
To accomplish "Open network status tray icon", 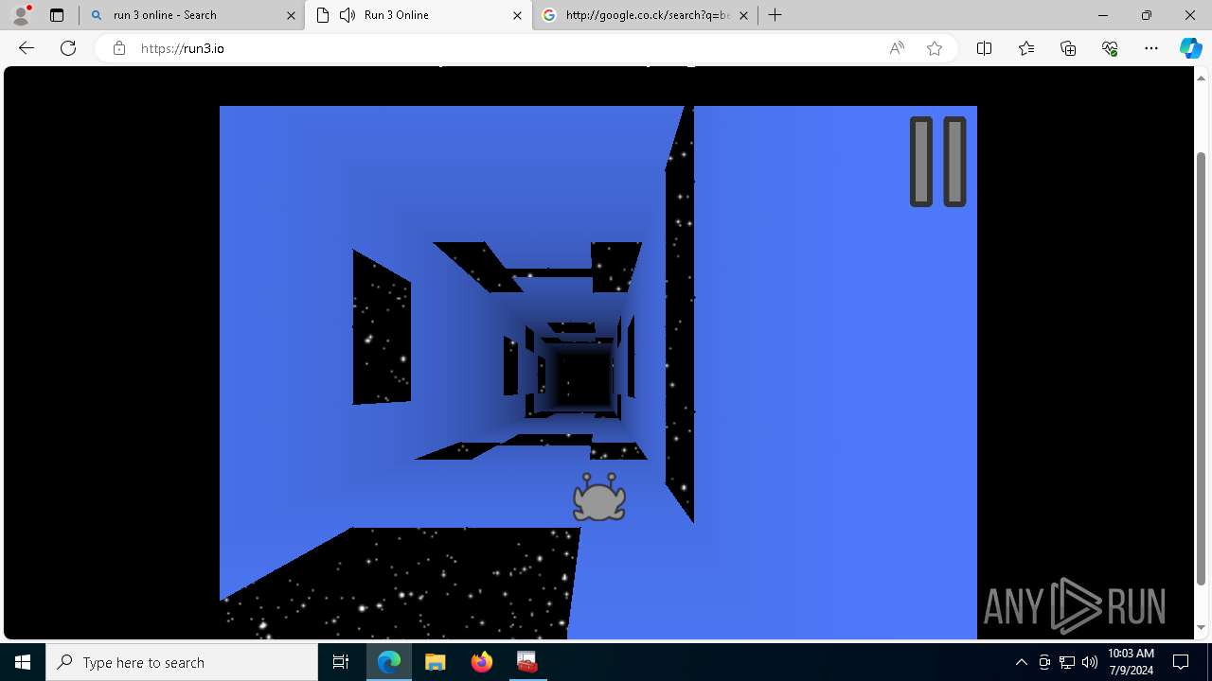I will (1067, 662).
